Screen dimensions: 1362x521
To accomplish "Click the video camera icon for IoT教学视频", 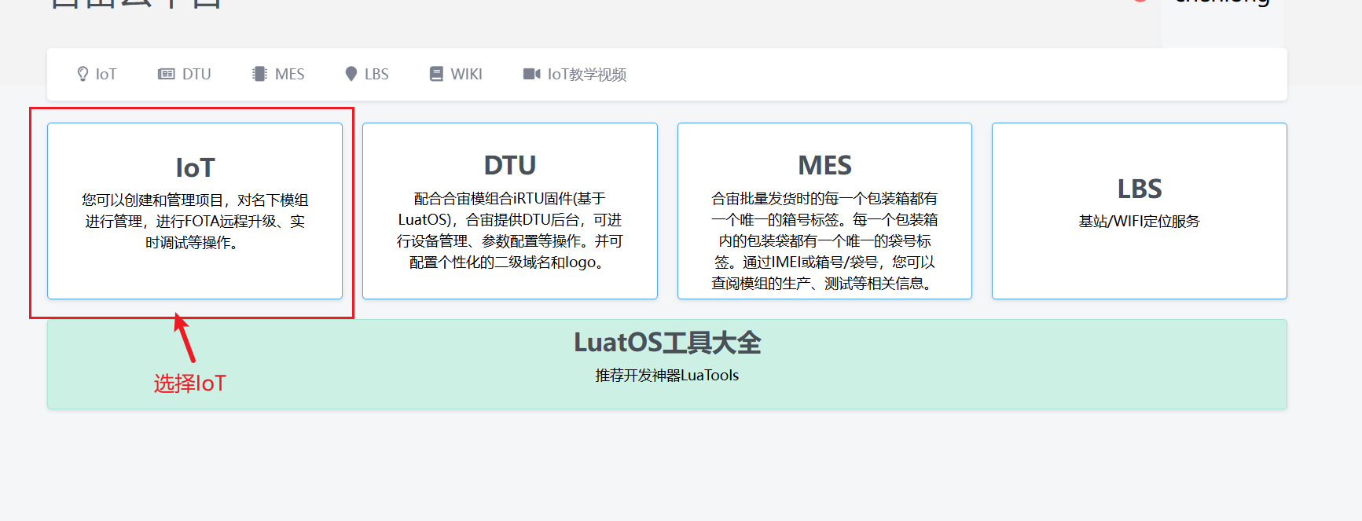I will click(532, 74).
